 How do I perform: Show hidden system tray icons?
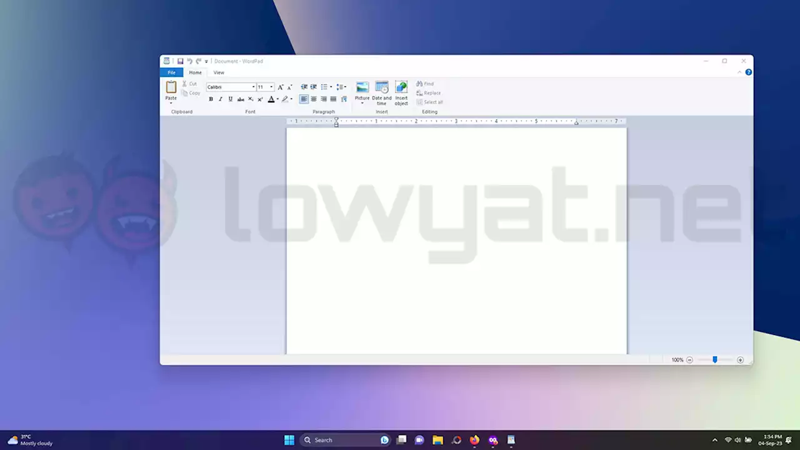pyautogui.click(x=715, y=440)
